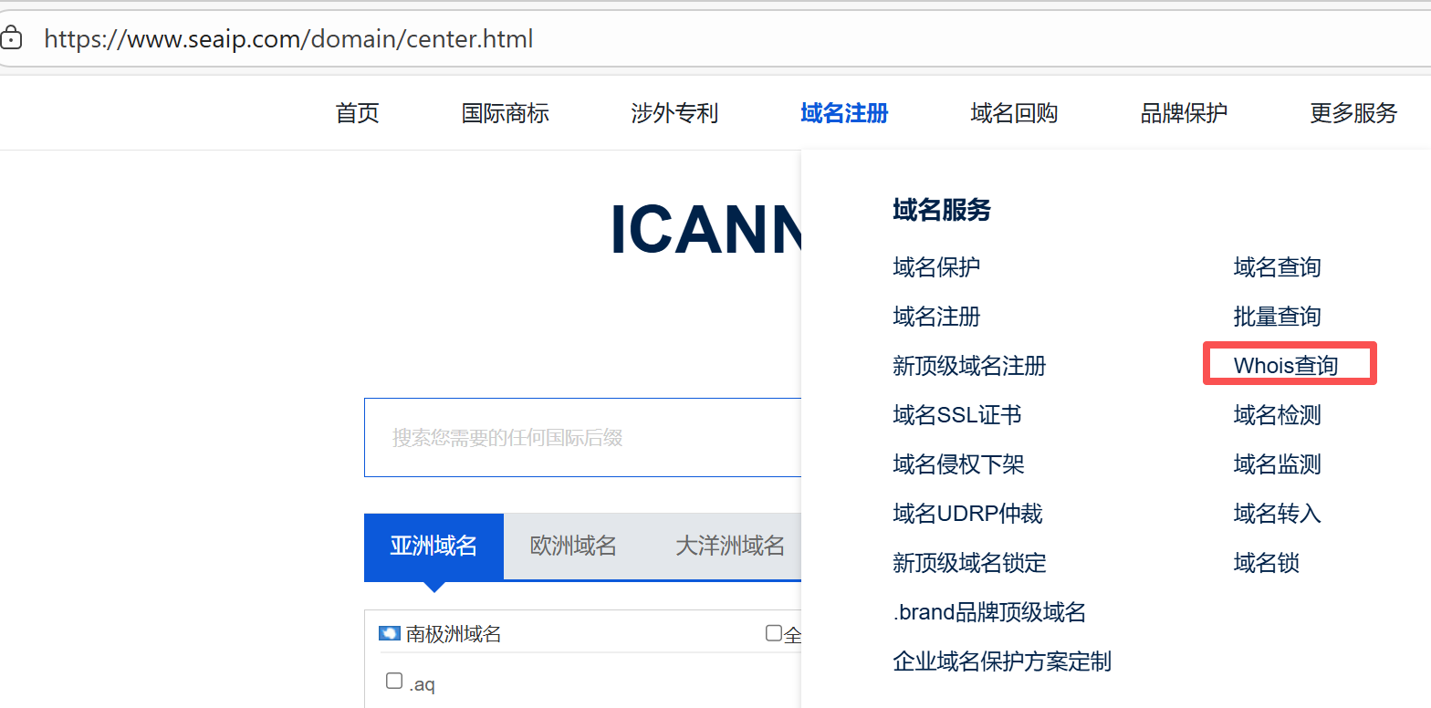Expand the 品牌保护 navigation item

(1184, 113)
